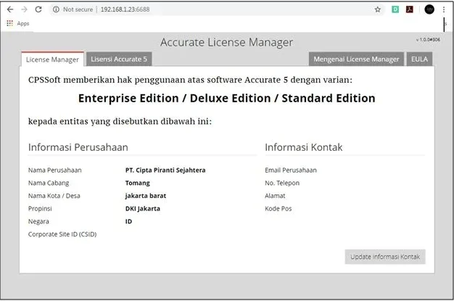Click the browser forward arrow
This screenshot has height=301, width=454.
coord(23,9)
